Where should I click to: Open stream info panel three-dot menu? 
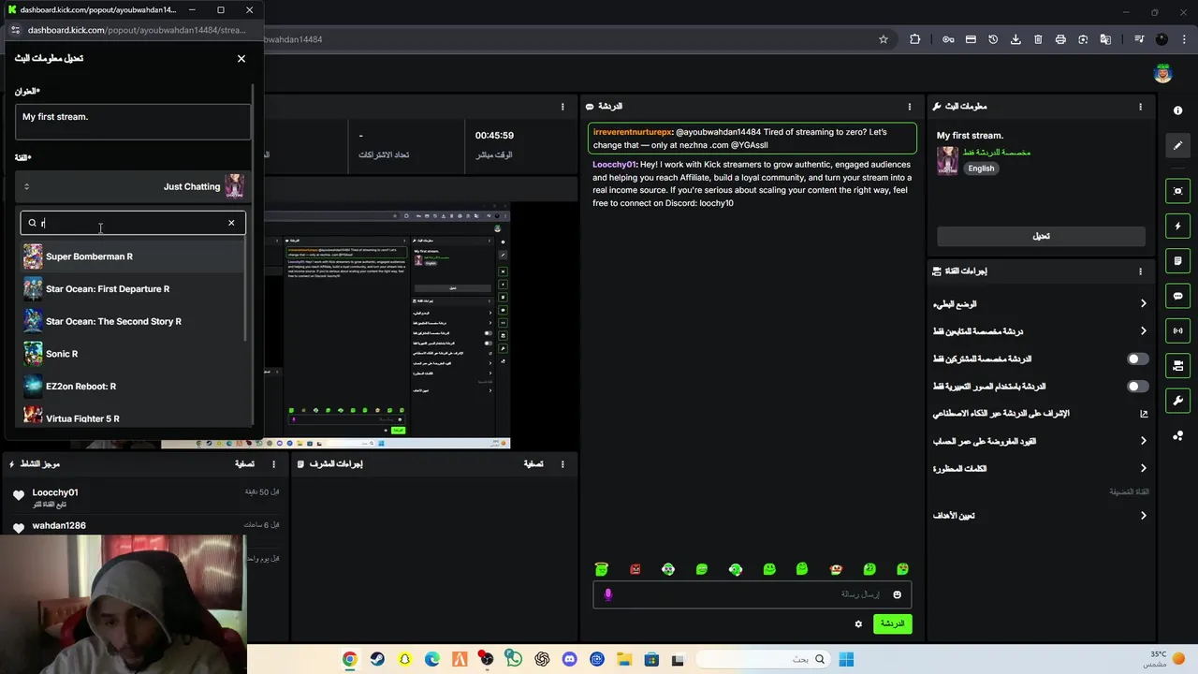tap(1140, 107)
